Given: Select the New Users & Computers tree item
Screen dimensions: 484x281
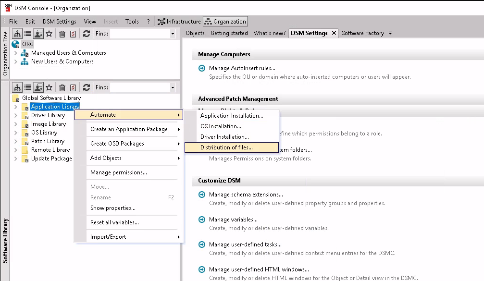Looking at the screenshot, I should pos(62,61).
